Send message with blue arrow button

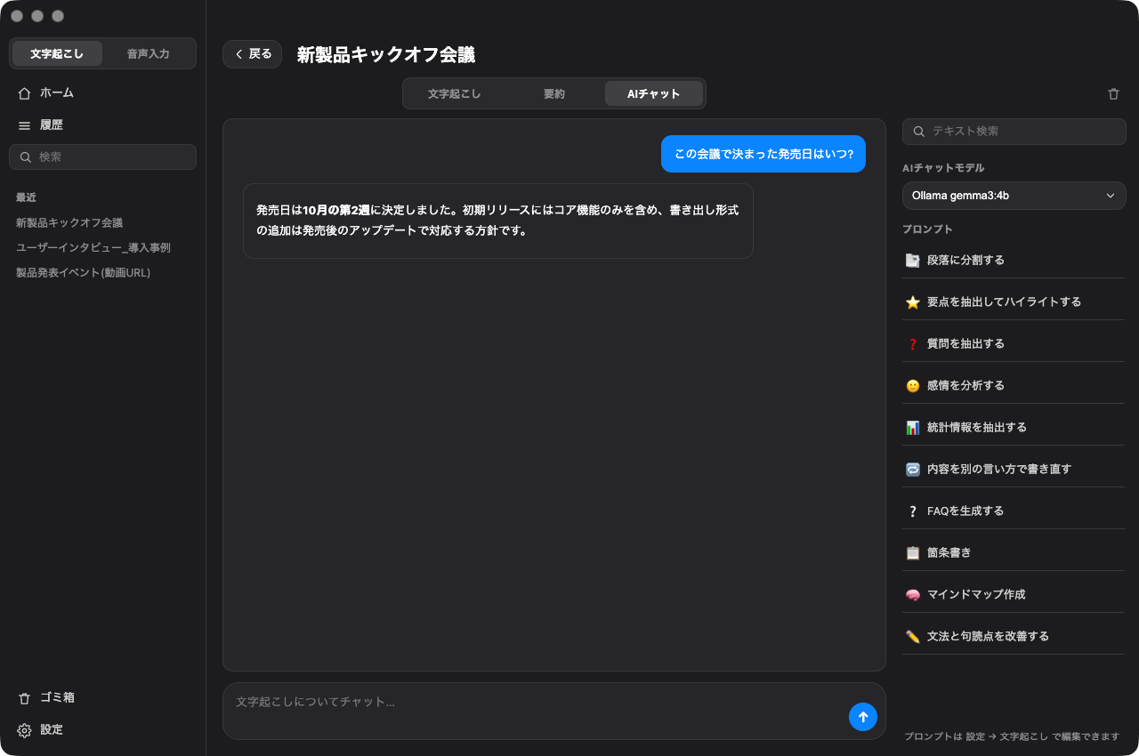coord(863,717)
